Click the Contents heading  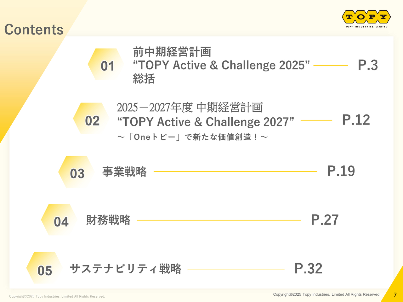(x=34, y=30)
